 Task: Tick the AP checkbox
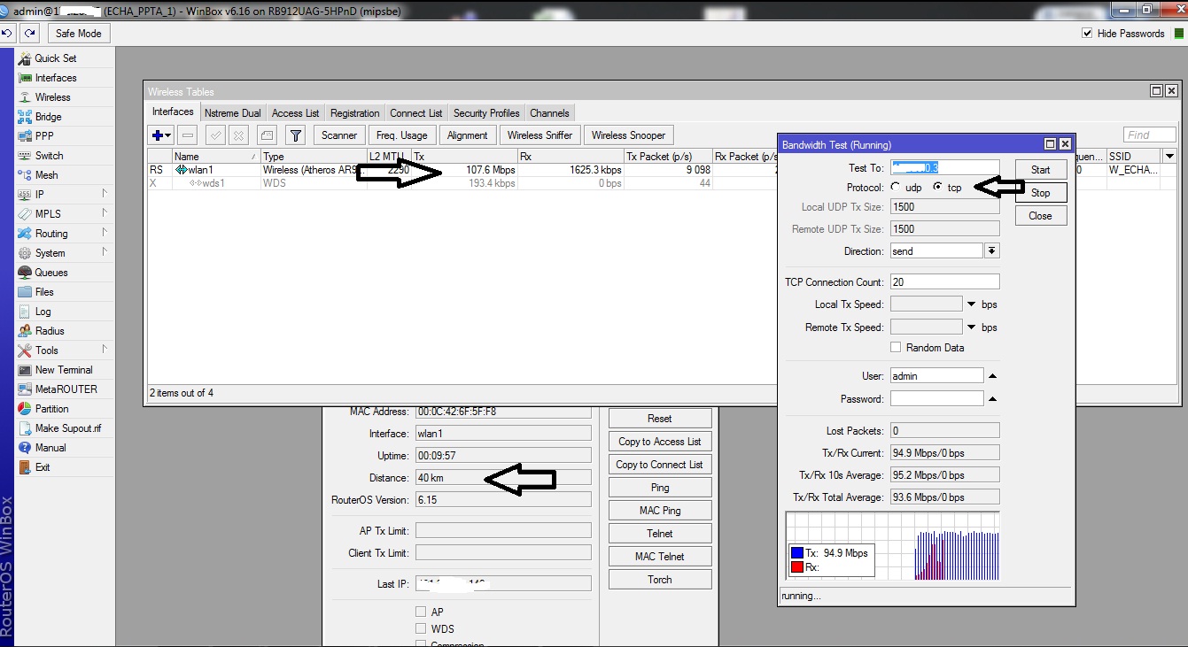click(421, 612)
